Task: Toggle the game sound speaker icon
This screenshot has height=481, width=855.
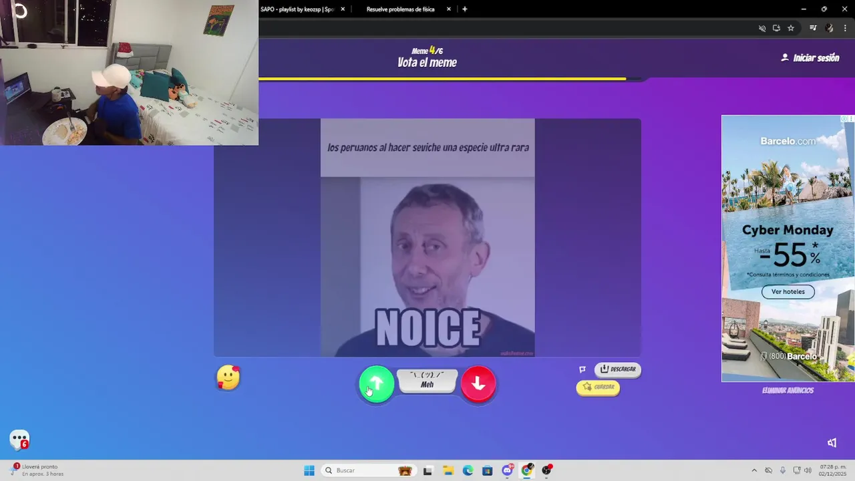Action: pyautogui.click(x=832, y=442)
